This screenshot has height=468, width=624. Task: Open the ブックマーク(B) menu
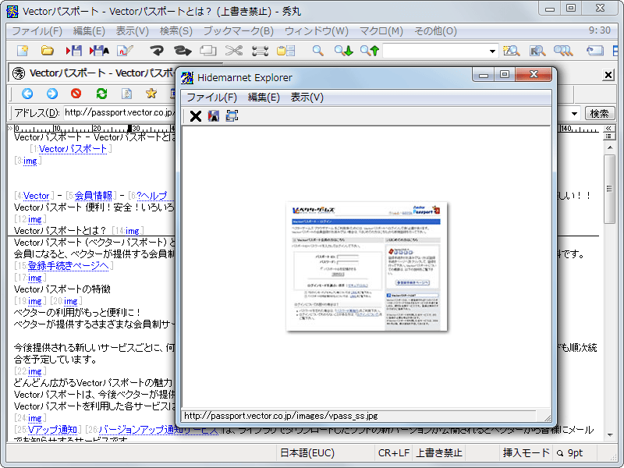239,31
